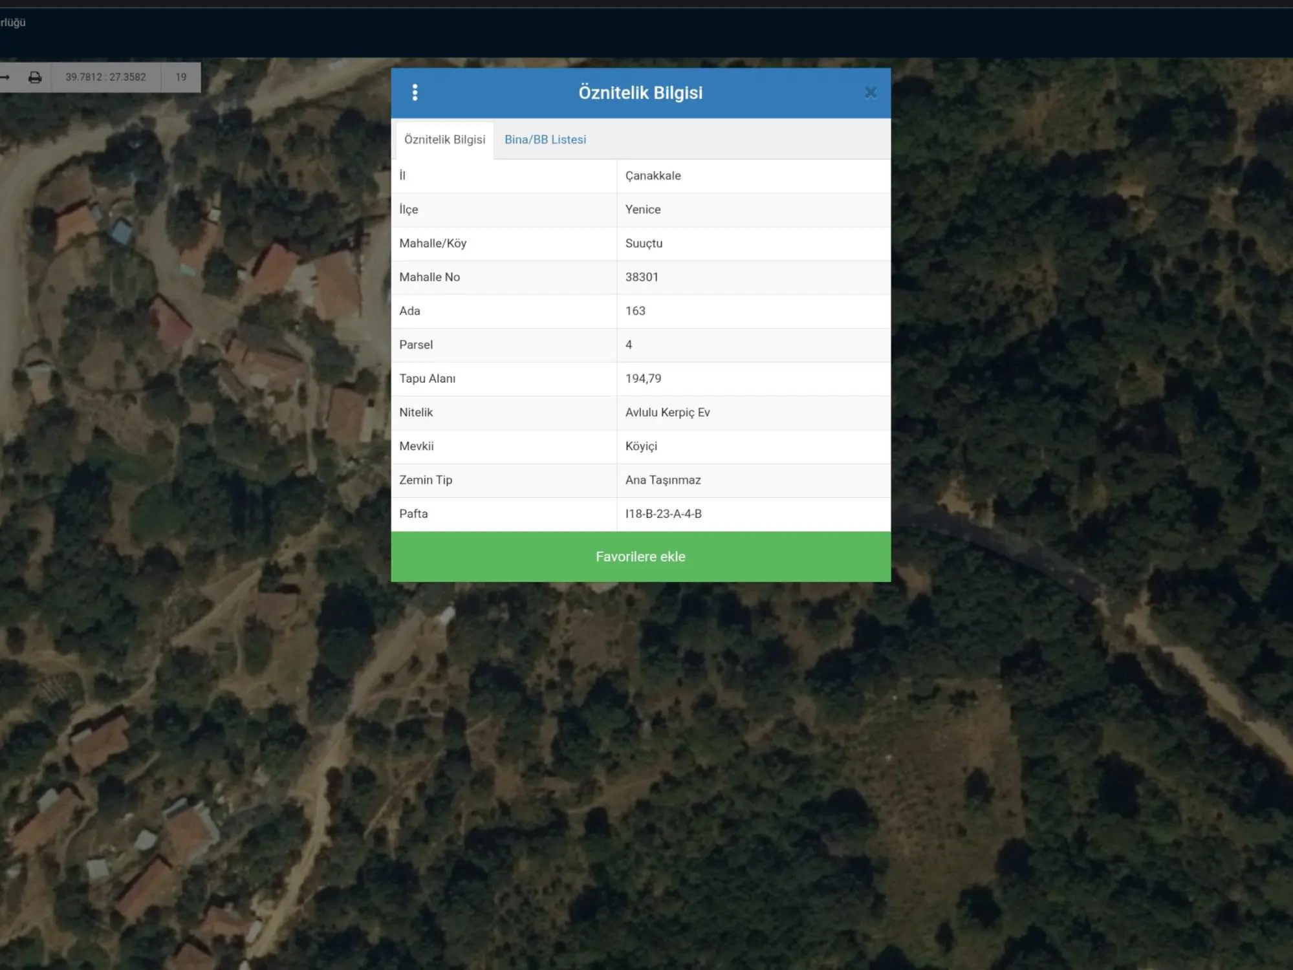Click the İlçe label
Viewport: 1293px width, 970px height.
(409, 210)
